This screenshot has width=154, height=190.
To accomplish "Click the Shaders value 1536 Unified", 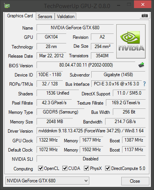I will [x=58, y=93].
